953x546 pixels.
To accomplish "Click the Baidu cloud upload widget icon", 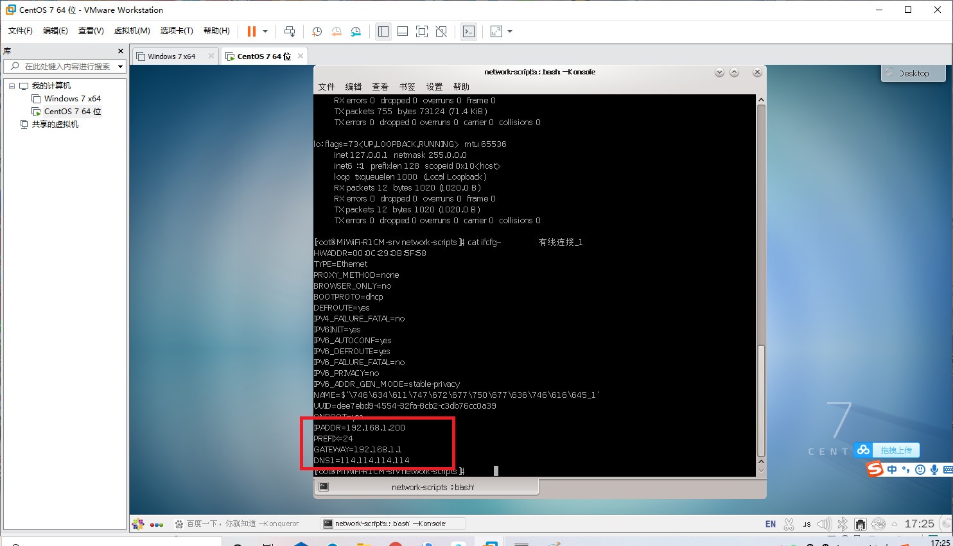I will (x=864, y=450).
